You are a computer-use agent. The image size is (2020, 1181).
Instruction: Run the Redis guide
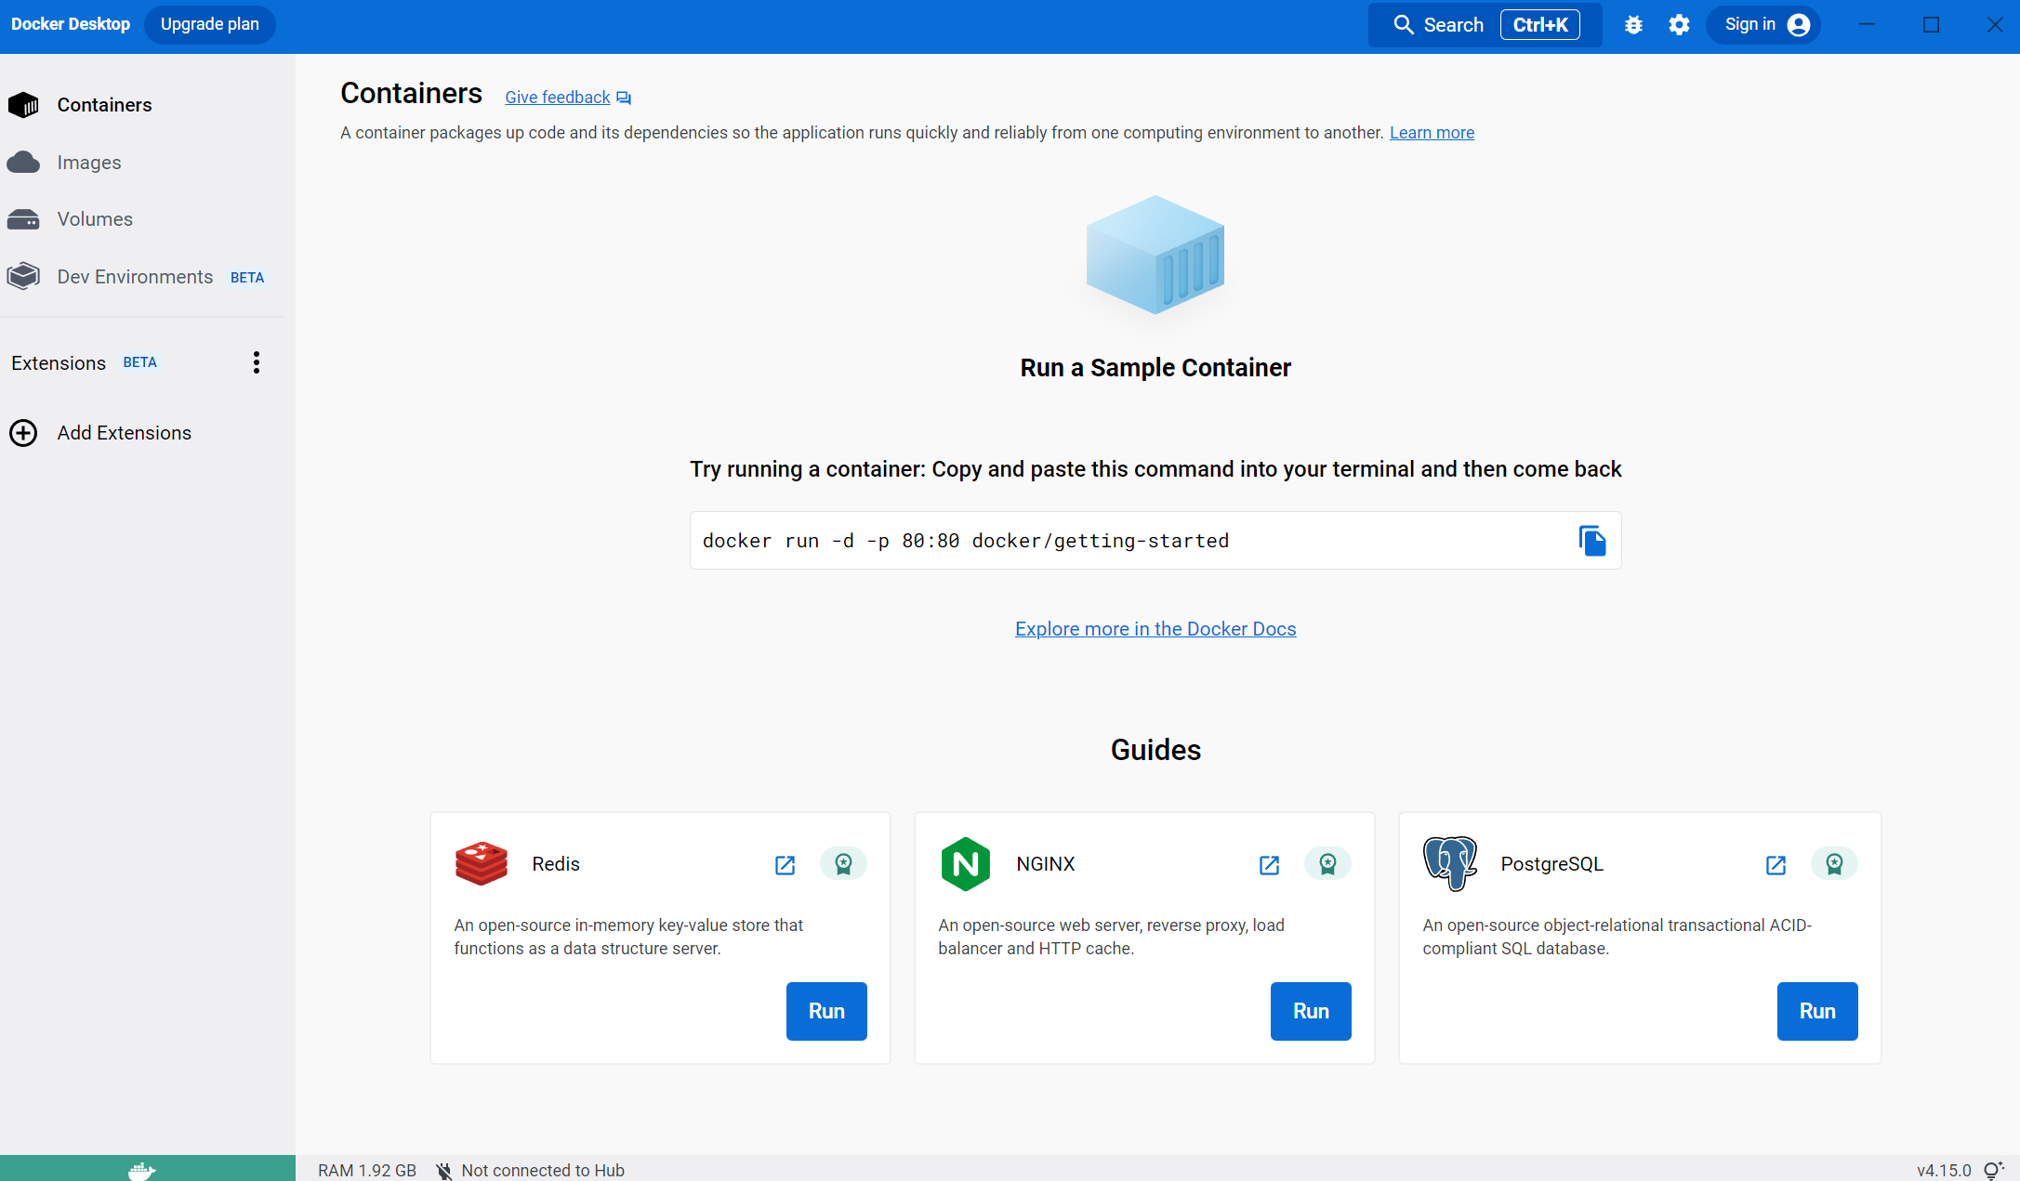tap(826, 1011)
